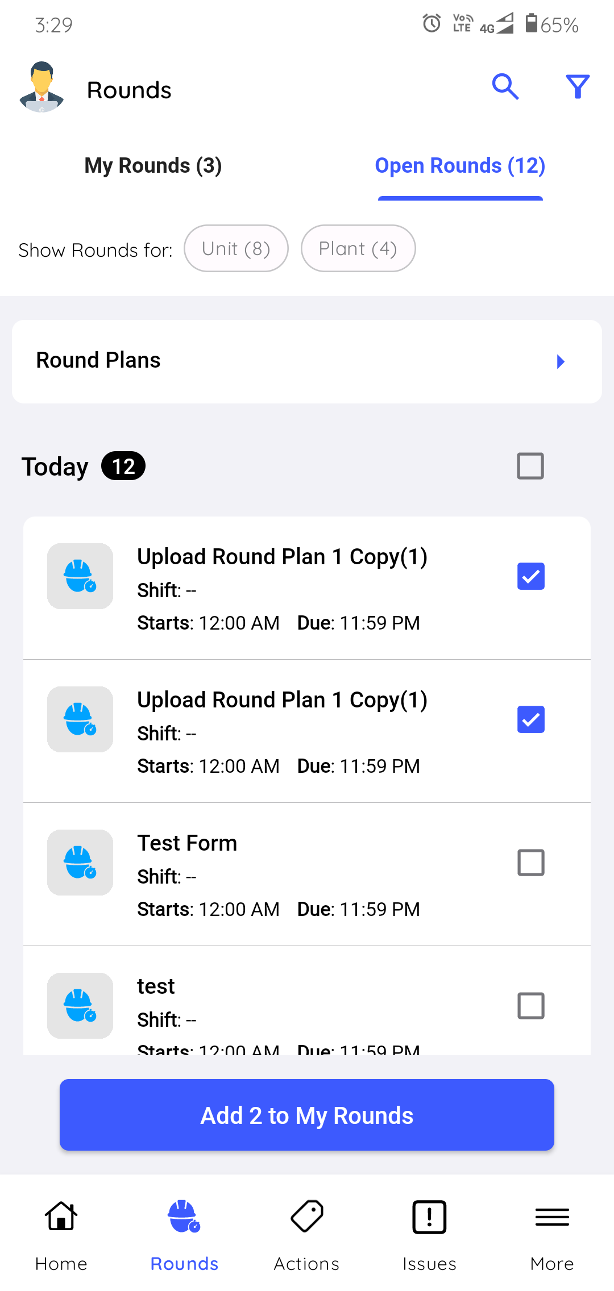The image size is (614, 1291).
Task: Uncheck first Upload Round Plan 1 Copy(1)
Action: coord(530,576)
